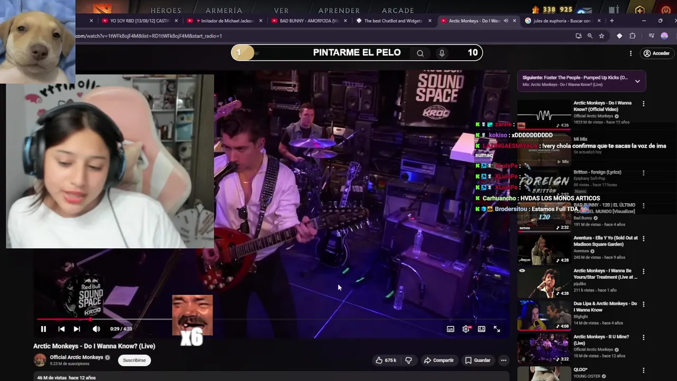Close the BAD BUNNY - AMORFODA tab
The width and height of the screenshot is (677, 381).
coord(345,21)
